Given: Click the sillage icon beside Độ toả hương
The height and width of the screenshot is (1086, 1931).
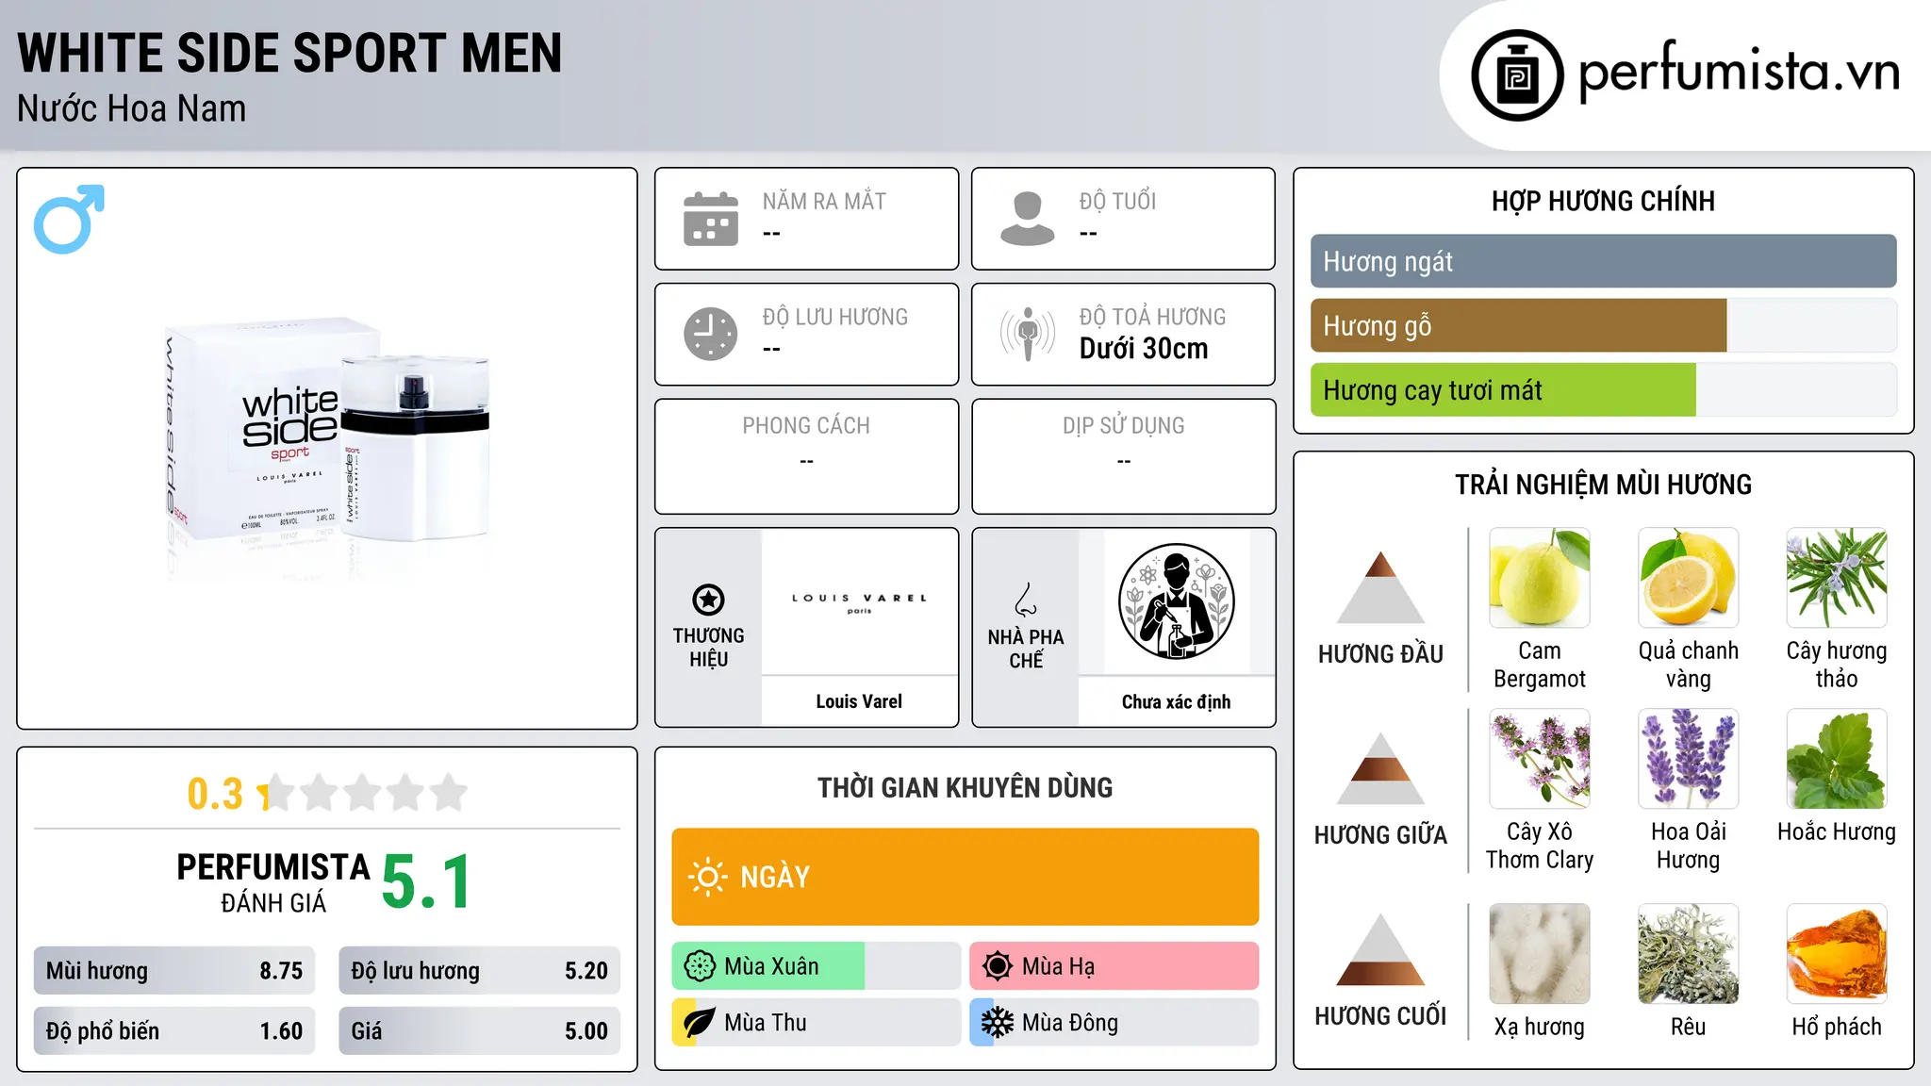Looking at the screenshot, I should point(1028,334).
